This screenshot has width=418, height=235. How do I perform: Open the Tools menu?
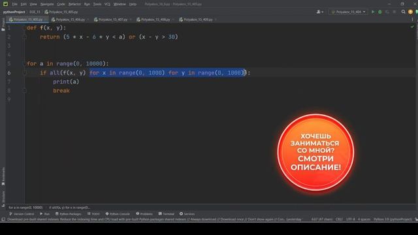[97, 4]
